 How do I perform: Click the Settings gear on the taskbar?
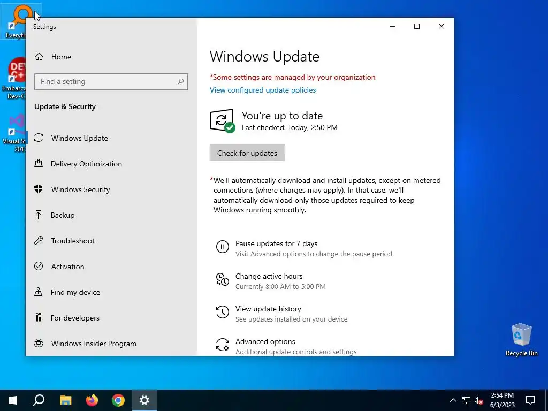click(144, 400)
